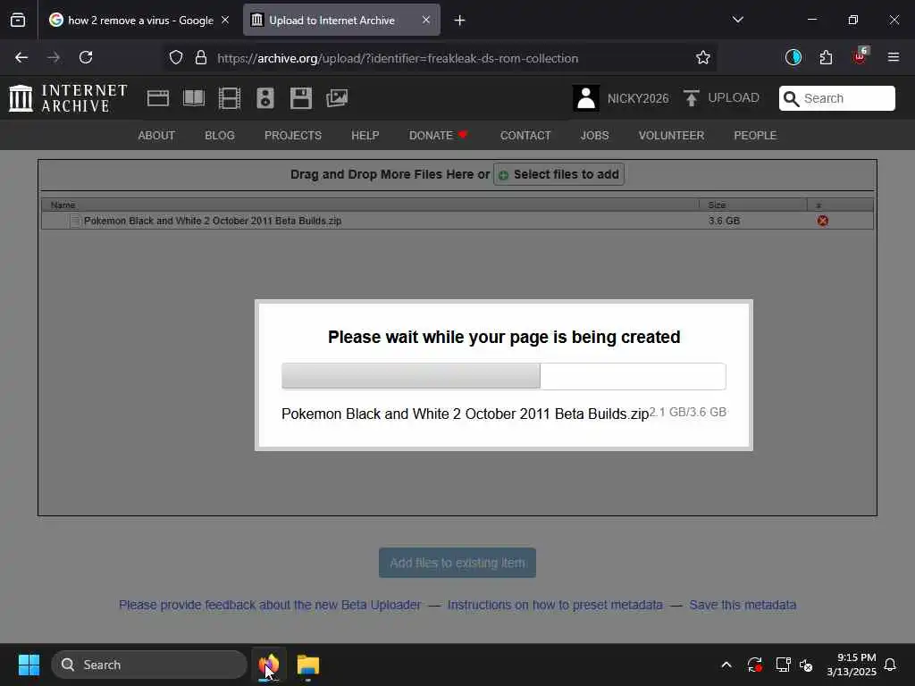Select the Upload to Internet Archive tab

pyautogui.click(x=341, y=20)
